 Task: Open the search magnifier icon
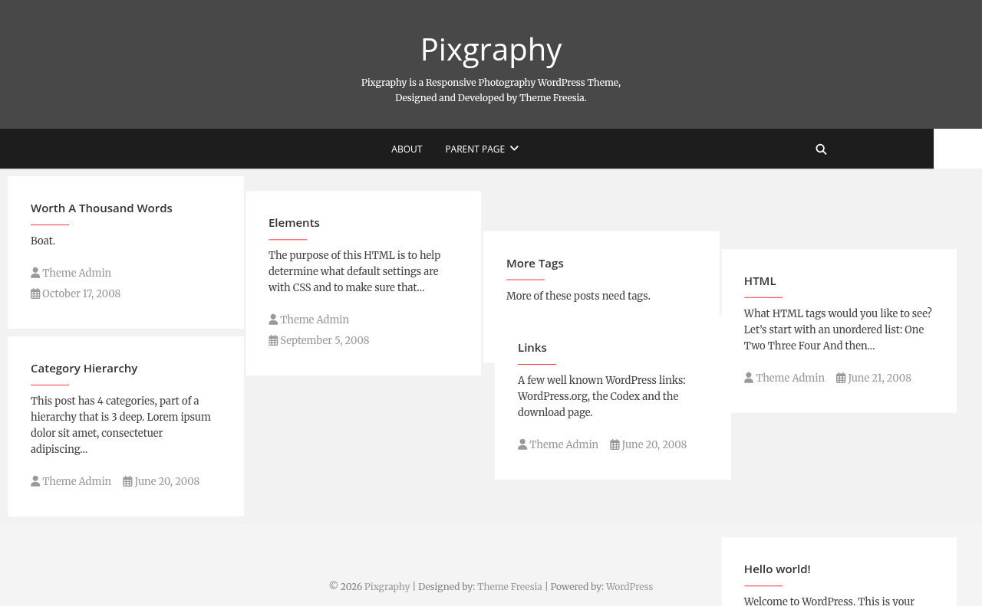(821, 149)
